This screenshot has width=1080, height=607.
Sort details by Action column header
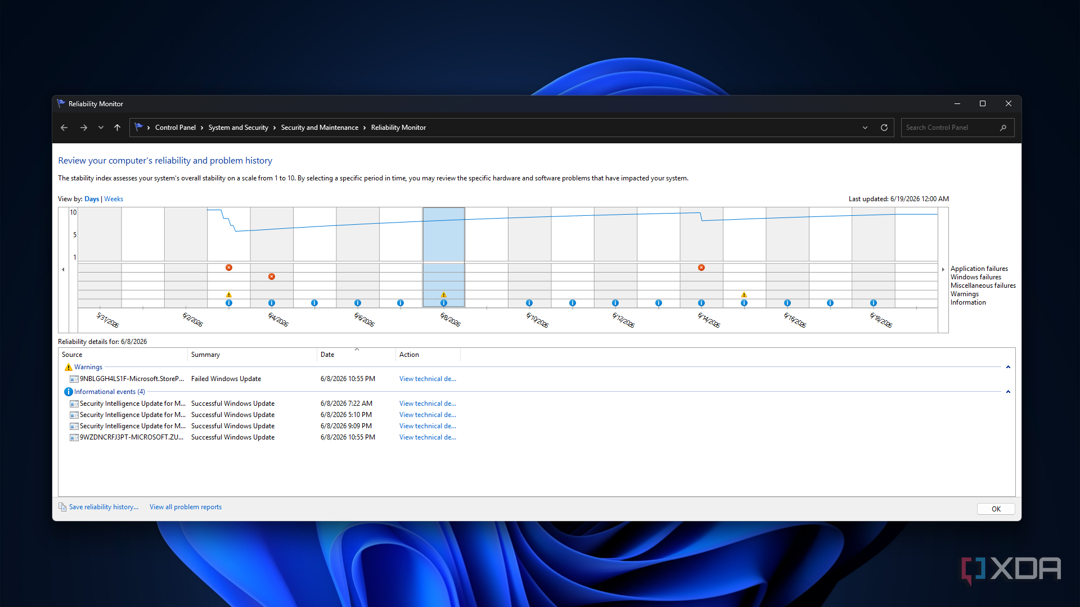tap(427, 355)
